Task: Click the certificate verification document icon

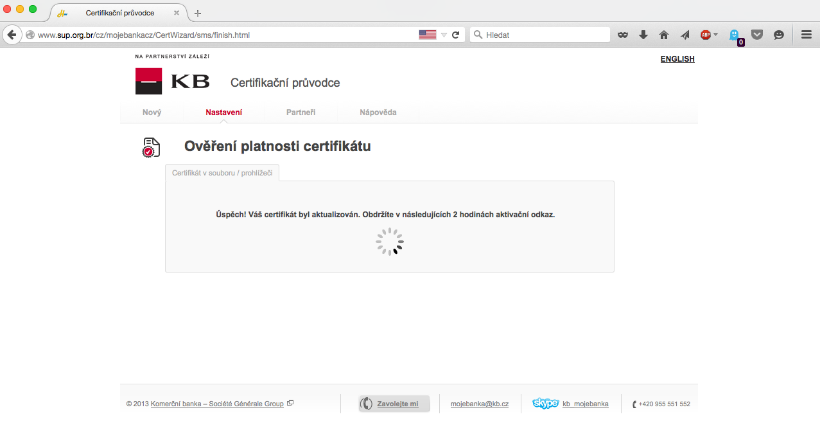Action: pyautogui.click(x=151, y=147)
